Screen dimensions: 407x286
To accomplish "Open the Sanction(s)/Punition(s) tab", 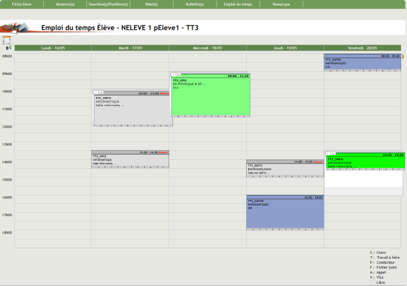I will click(108, 4).
